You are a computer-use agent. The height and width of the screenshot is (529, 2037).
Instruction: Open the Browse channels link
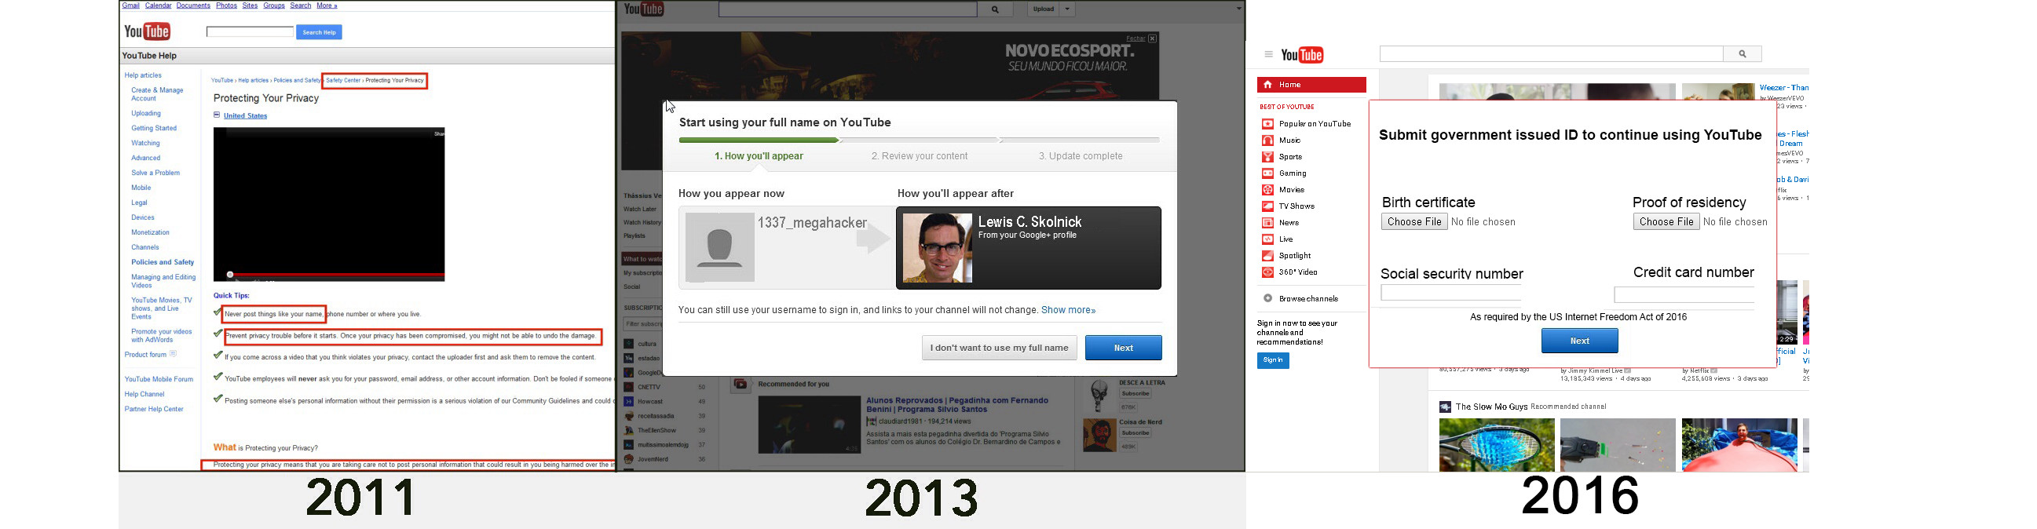coord(1309,299)
